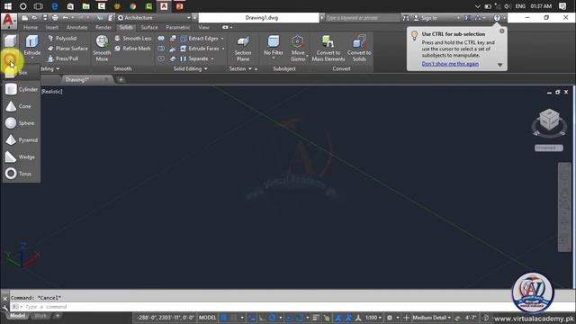Click the Separate solid tool
Viewport: 576px width, 324px height.
(194, 58)
